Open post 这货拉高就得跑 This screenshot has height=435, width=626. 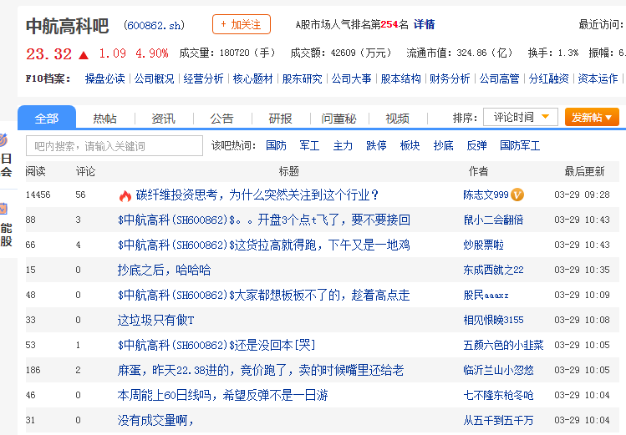(x=264, y=245)
